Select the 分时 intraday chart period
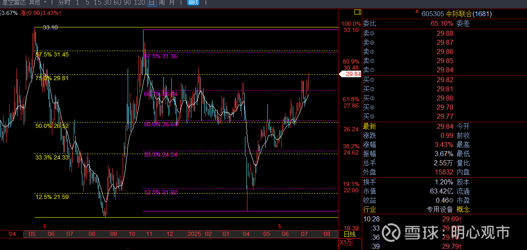Screen dimensions: 527x250 point(64,2)
